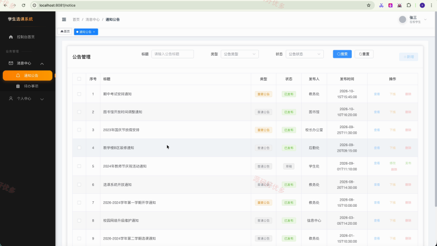Click the 请输入公告标题 input field
Viewport: 437px width, 246px height.
tap(173, 54)
